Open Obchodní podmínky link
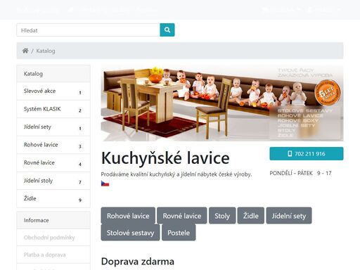The width and height of the screenshot is (360, 270). coord(53,238)
